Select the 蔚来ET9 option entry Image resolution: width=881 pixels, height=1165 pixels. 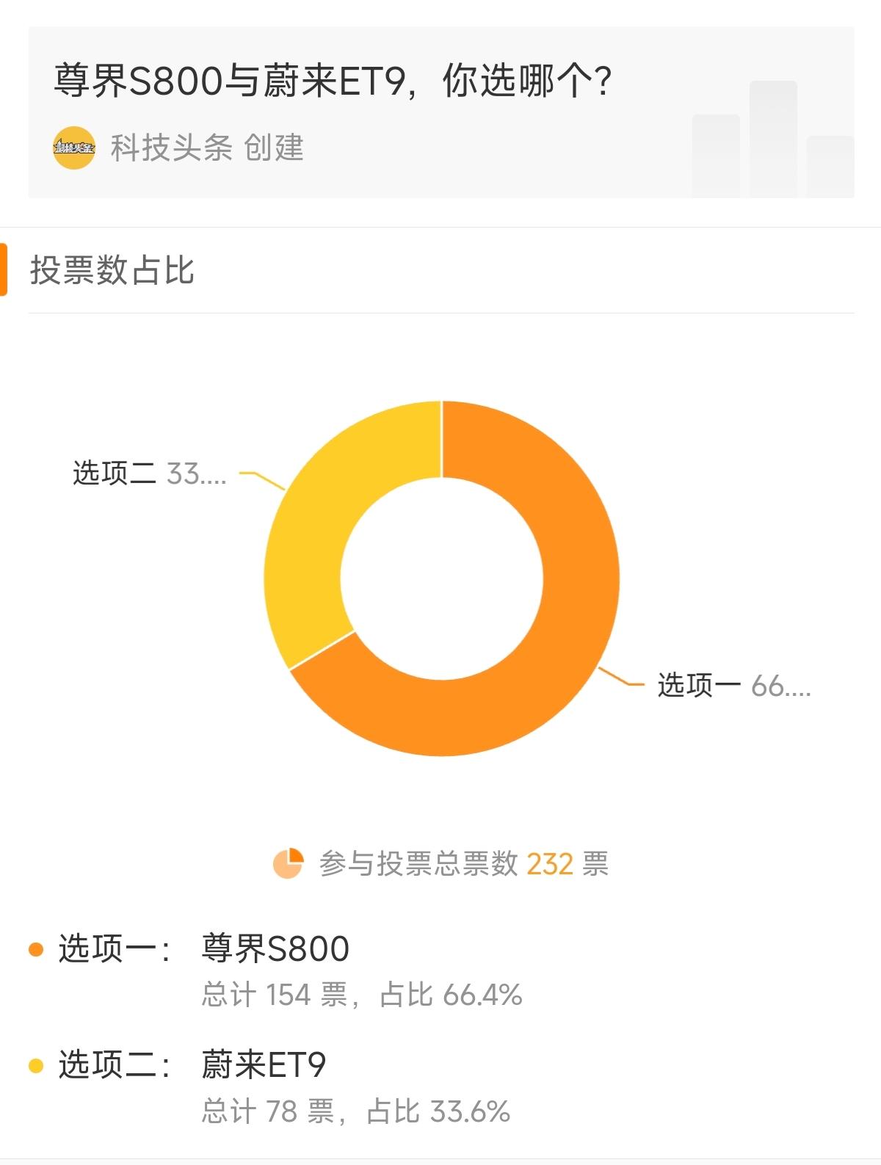[264, 1064]
